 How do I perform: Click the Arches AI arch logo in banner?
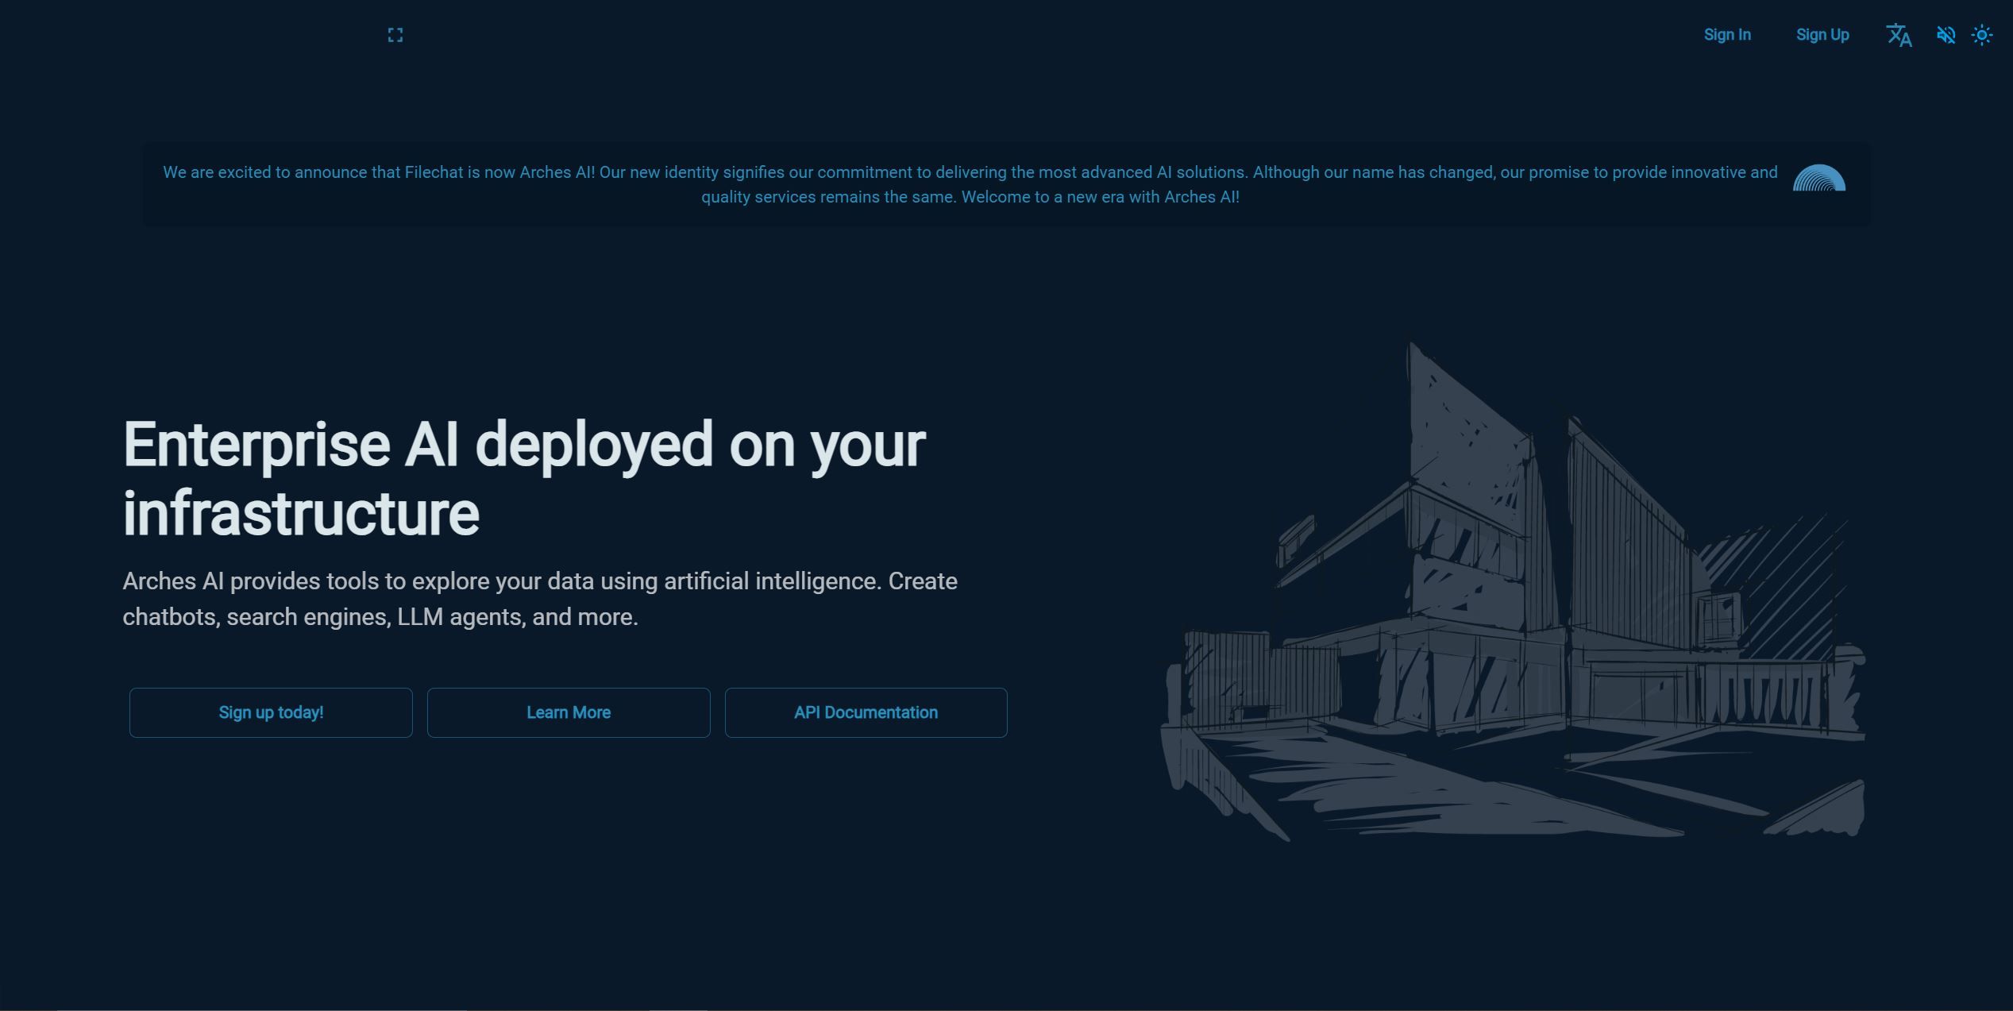coord(1819,178)
